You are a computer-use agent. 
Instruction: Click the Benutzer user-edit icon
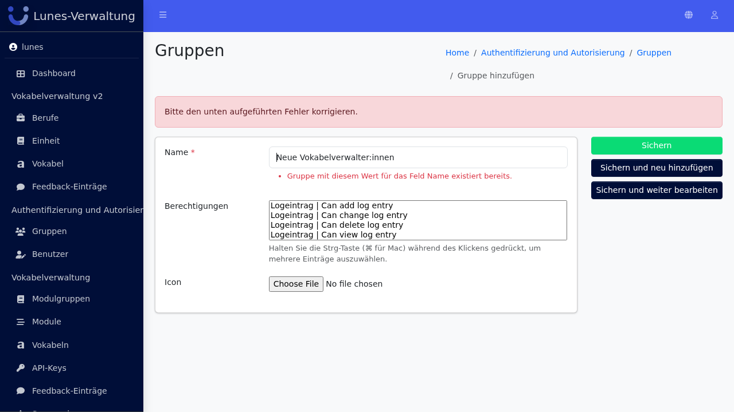coord(21,254)
